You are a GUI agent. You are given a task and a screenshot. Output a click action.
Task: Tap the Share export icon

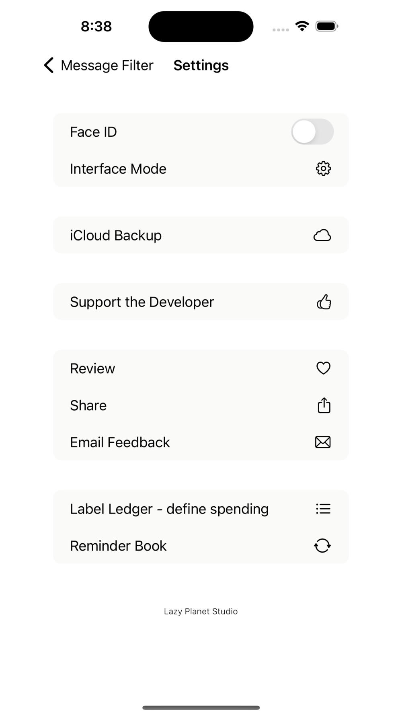click(324, 405)
